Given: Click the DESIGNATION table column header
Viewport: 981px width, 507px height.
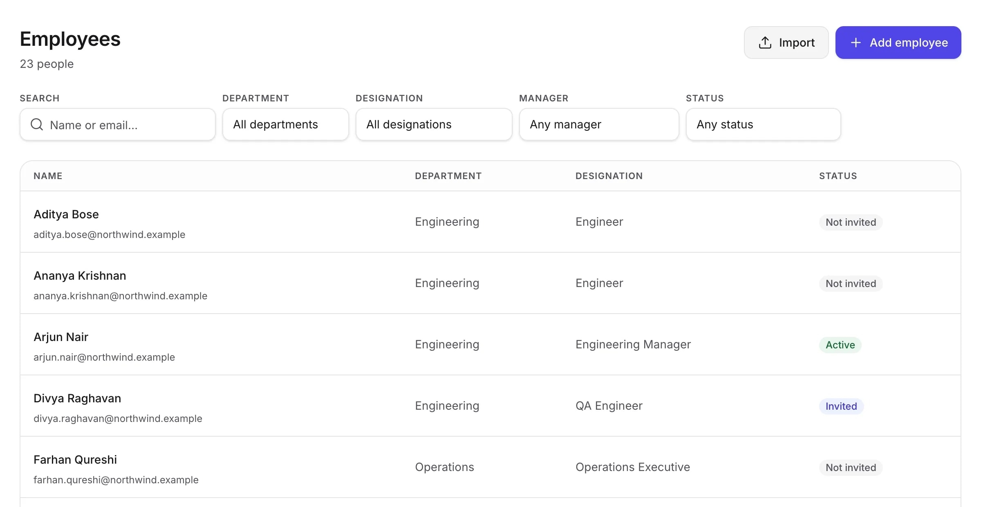Looking at the screenshot, I should pyautogui.click(x=609, y=176).
